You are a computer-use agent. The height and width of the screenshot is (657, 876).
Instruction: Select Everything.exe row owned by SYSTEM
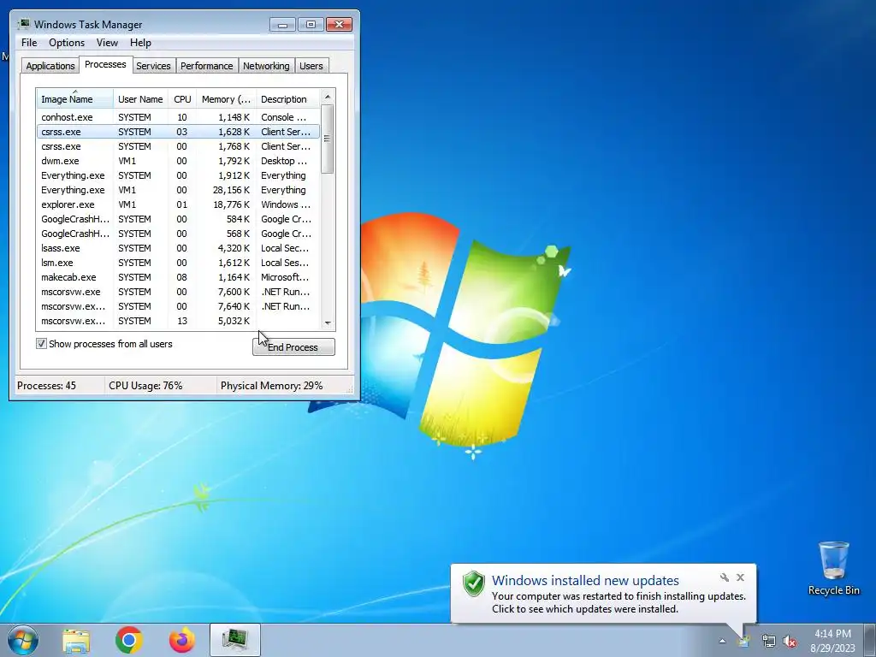(x=178, y=175)
